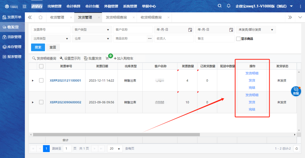The width and height of the screenshot is (305, 158).
Task: Check the box for invoice XSFP2023121100001
Action: (41, 80)
